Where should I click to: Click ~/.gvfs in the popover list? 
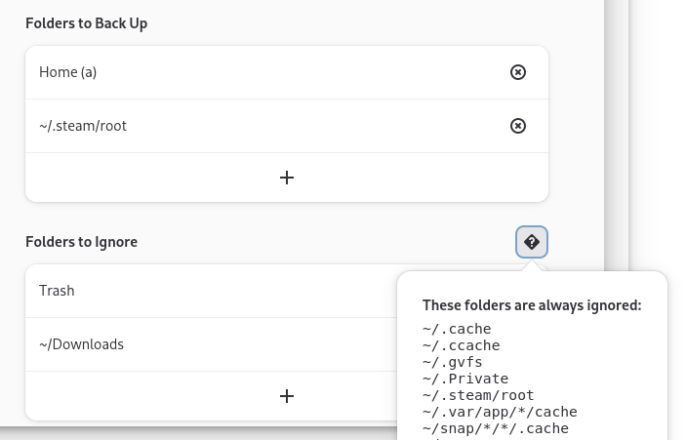point(452,362)
